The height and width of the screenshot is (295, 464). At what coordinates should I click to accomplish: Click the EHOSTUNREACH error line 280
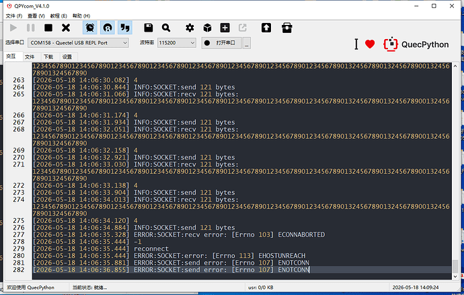[x=169, y=256]
